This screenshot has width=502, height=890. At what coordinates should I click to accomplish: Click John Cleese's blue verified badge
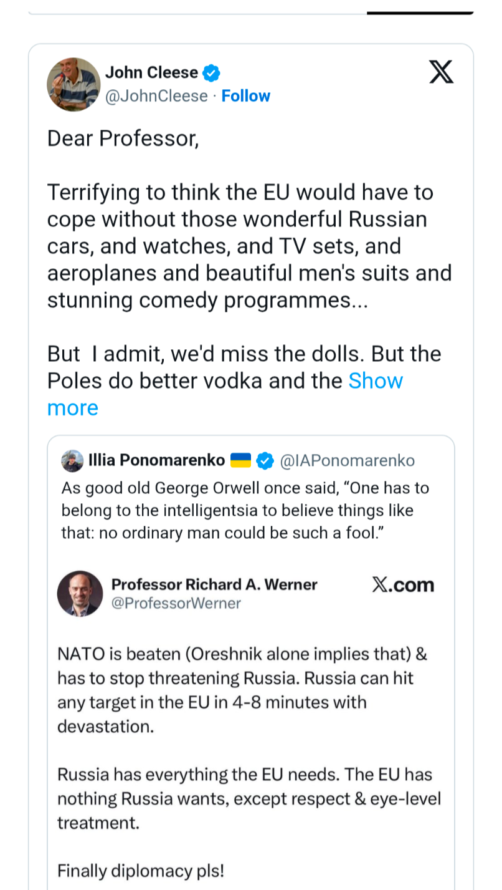[212, 73]
